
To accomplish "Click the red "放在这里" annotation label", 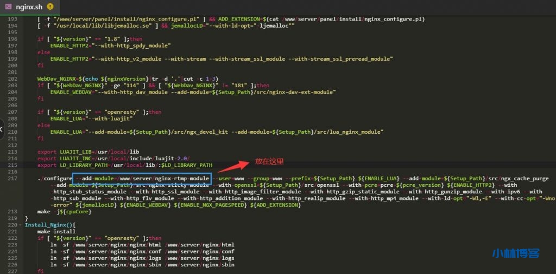I will click(269, 161).
